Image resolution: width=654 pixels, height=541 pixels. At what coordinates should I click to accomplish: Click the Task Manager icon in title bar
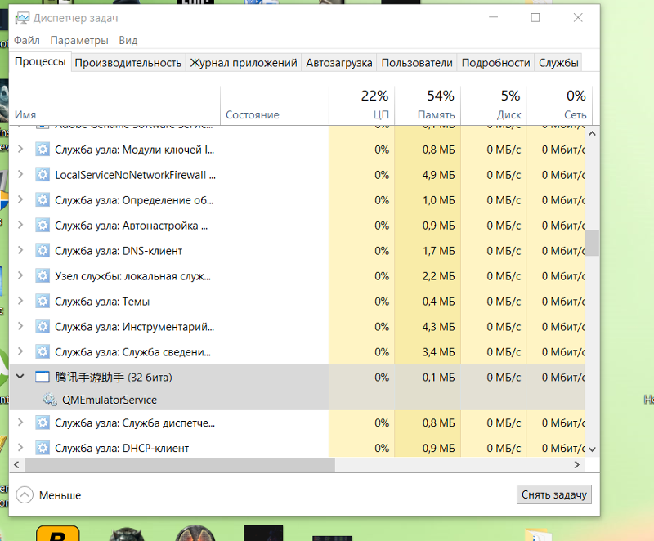point(21,18)
